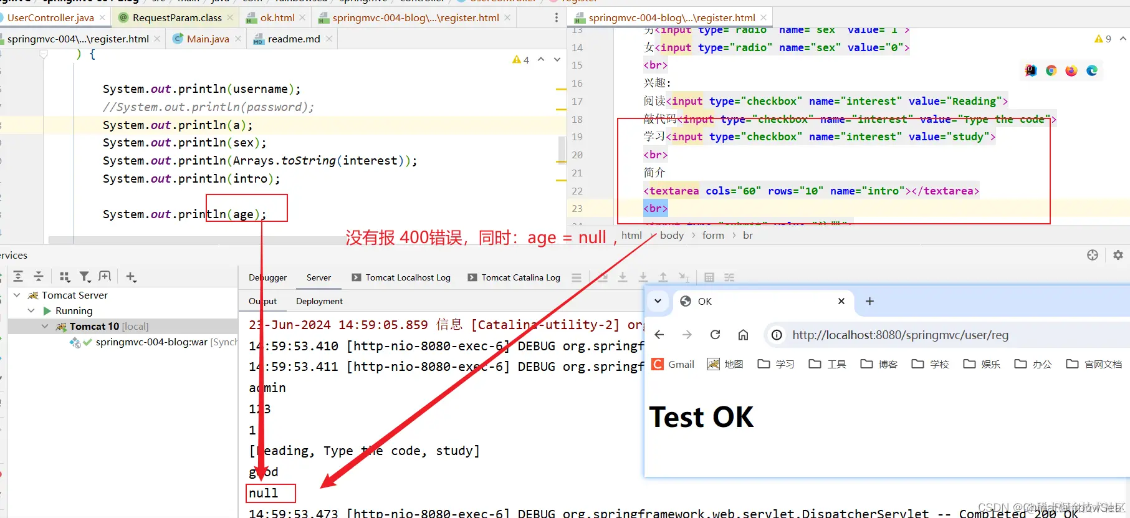Click the horizontal scrollbar in left editor
This screenshot has height=518, width=1130.
click(x=199, y=240)
